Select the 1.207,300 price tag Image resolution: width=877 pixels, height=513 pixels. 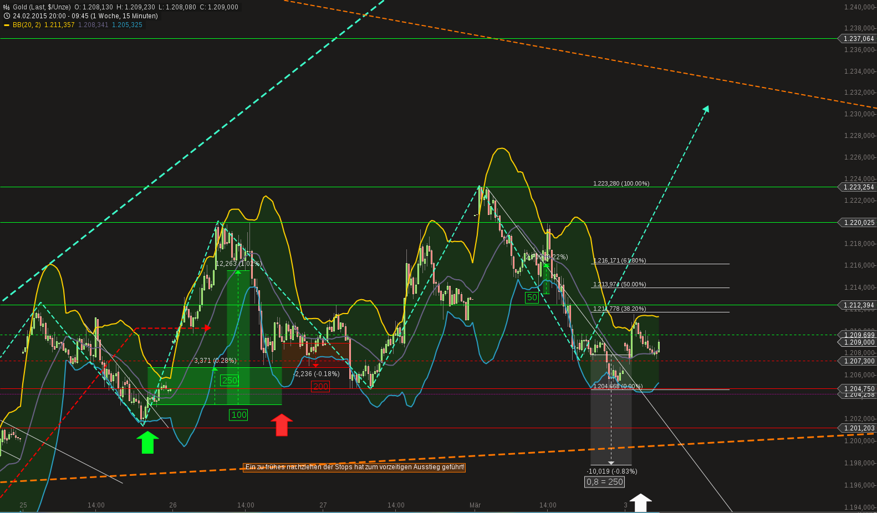click(858, 361)
